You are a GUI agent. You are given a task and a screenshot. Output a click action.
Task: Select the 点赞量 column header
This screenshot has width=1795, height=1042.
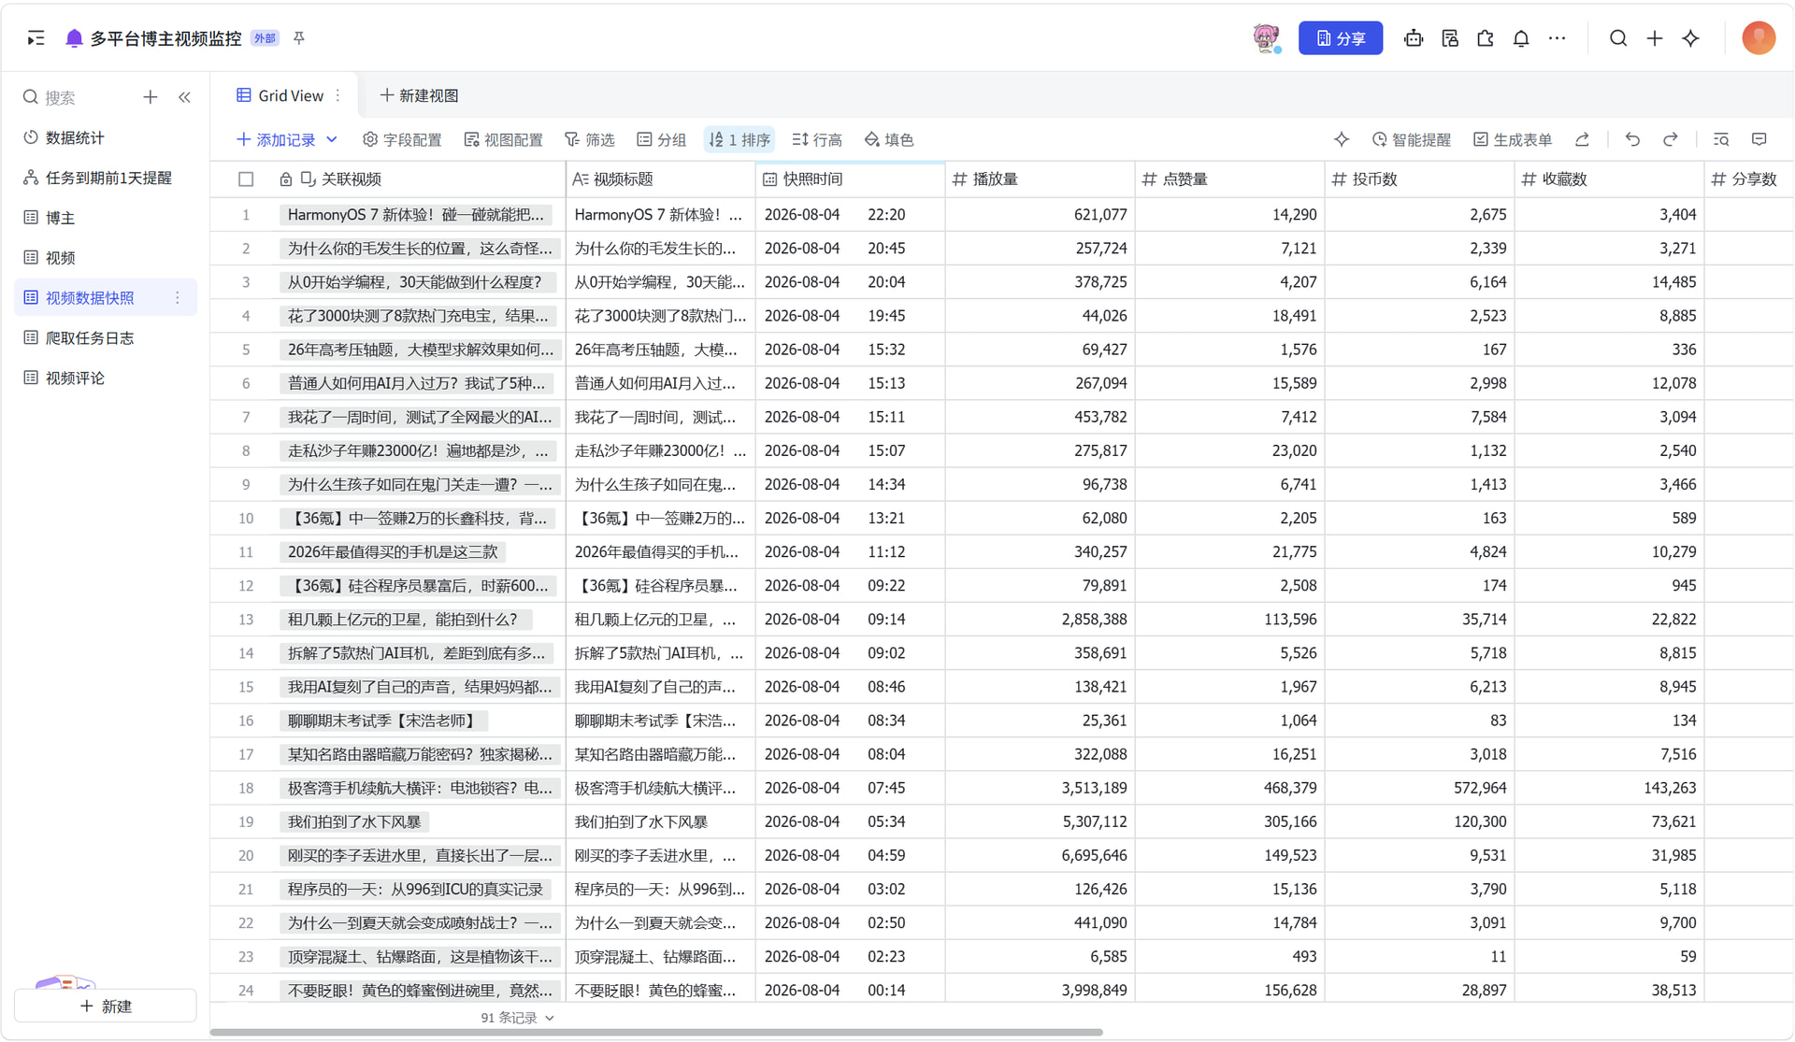(x=1229, y=179)
